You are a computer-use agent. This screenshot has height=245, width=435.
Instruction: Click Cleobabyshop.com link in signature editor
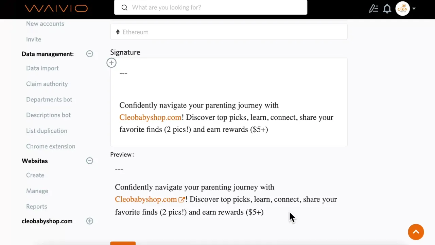pyautogui.click(x=150, y=117)
